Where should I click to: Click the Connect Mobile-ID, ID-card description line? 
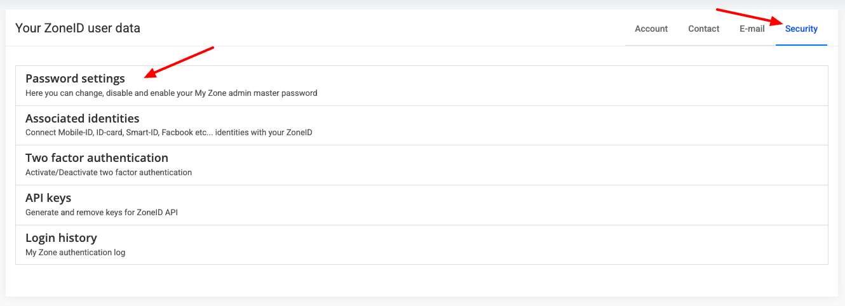click(x=168, y=133)
